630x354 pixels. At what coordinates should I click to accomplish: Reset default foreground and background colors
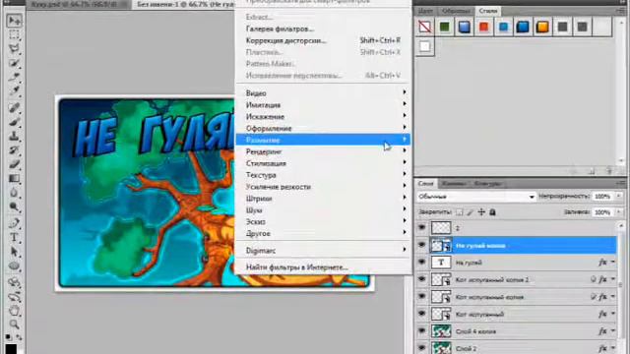[9, 336]
